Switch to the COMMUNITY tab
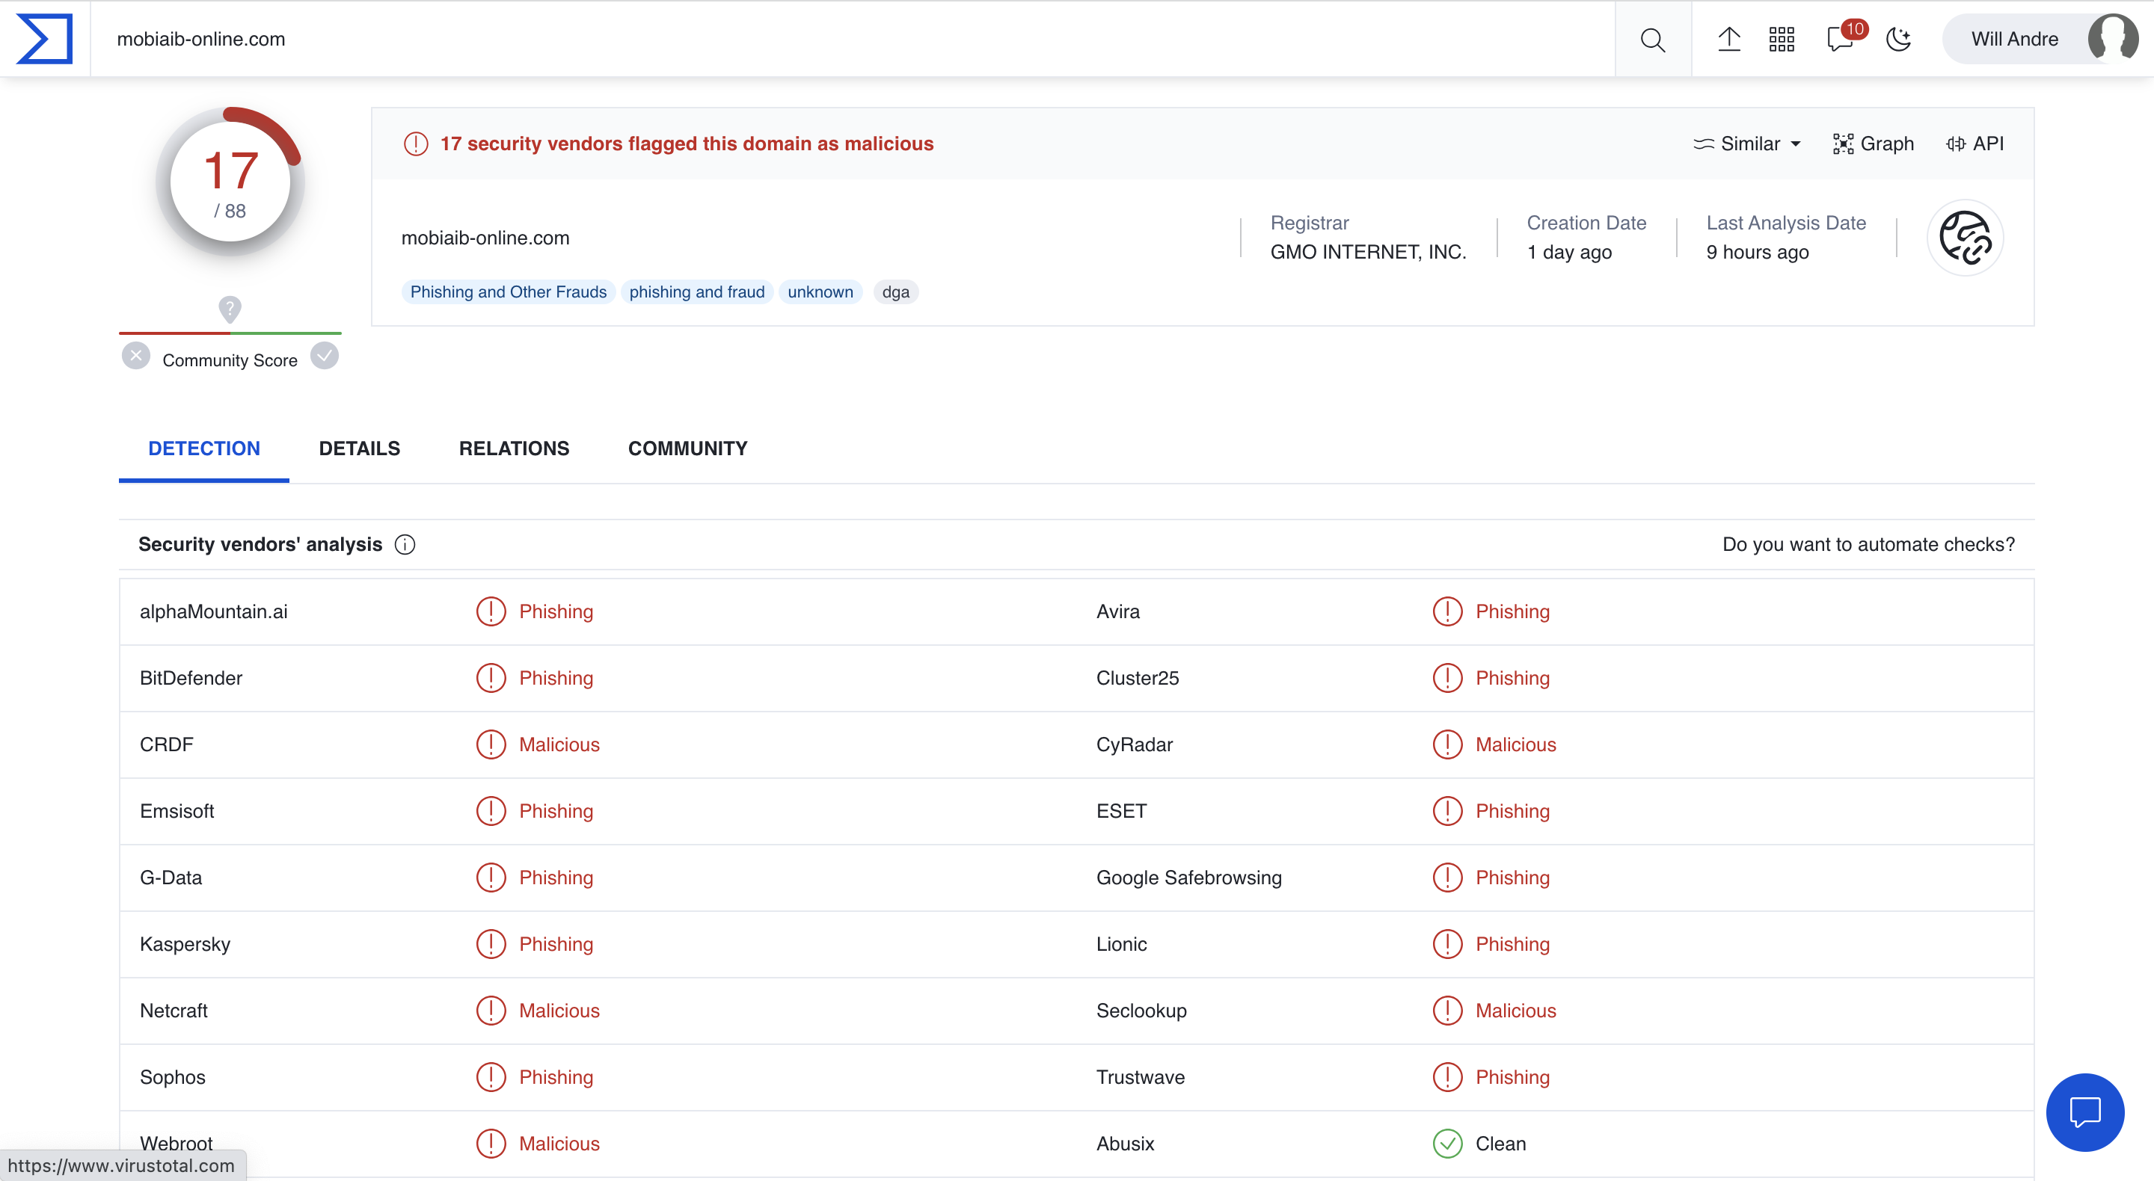2154x1181 pixels. click(687, 448)
